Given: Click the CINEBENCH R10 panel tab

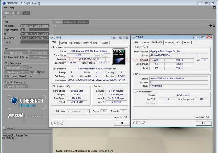Looking at the screenshot, I should click(12, 13).
